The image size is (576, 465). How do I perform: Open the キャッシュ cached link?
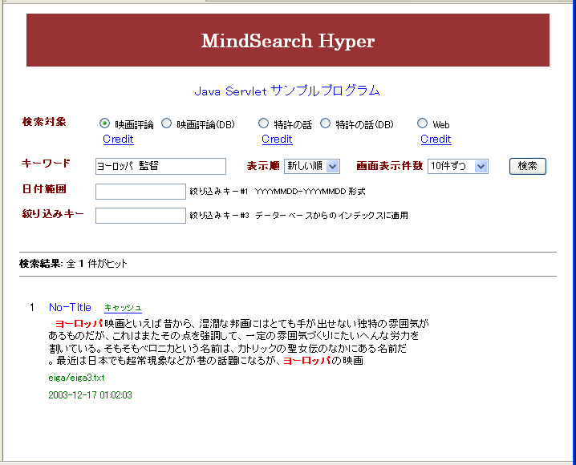pyautogui.click(x=123, y=308)
